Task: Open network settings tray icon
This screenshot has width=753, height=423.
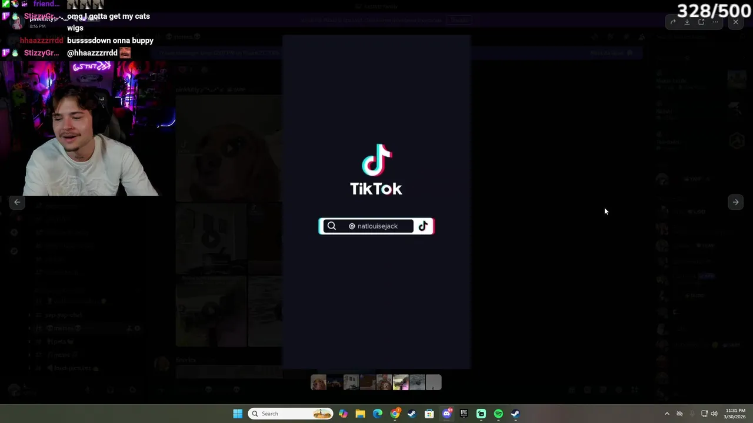Action: (704, 414)
